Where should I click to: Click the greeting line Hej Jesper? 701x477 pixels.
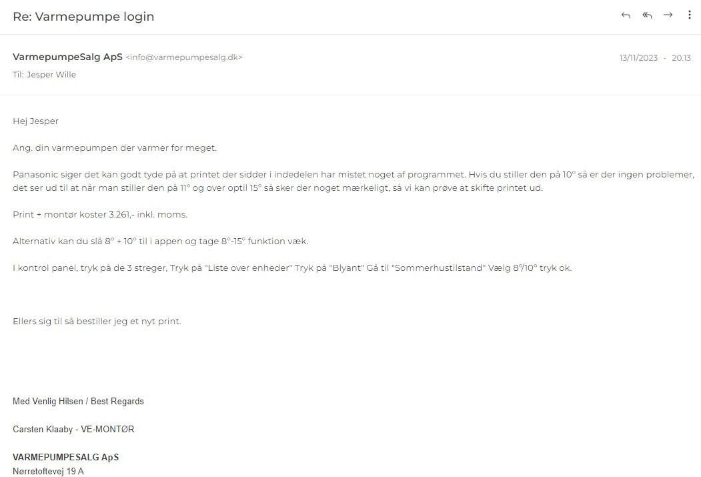click(x=36, y=121)
